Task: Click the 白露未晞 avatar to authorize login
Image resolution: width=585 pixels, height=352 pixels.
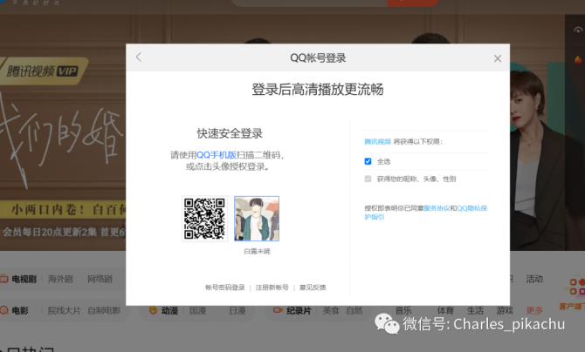Action: [257, 219]
